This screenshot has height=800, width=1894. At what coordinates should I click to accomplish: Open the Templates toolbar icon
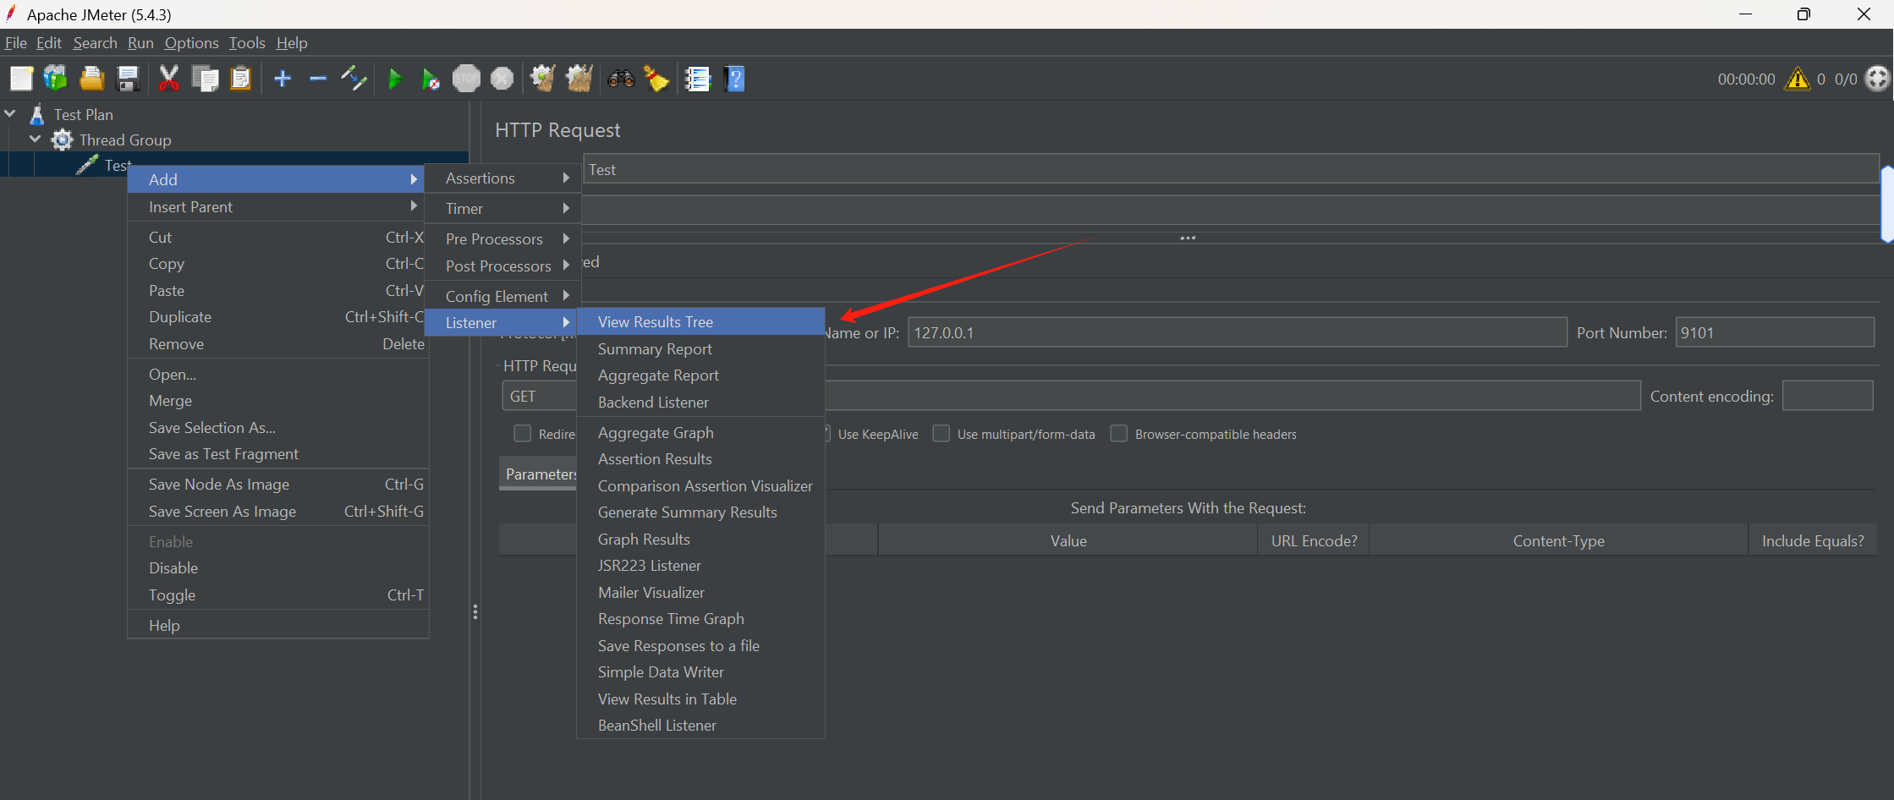coord(56,79)
